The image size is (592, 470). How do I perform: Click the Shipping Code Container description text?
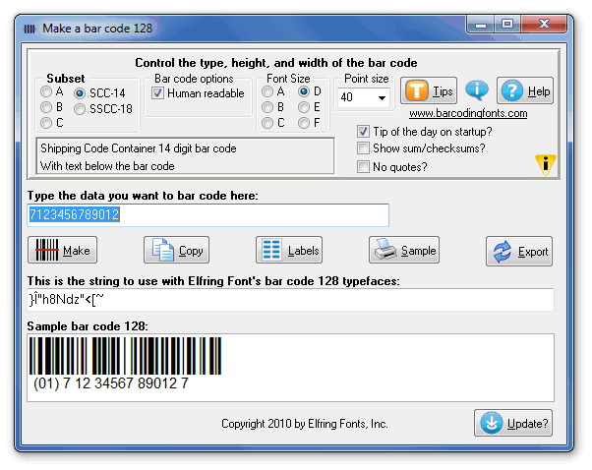coord(139,148)
